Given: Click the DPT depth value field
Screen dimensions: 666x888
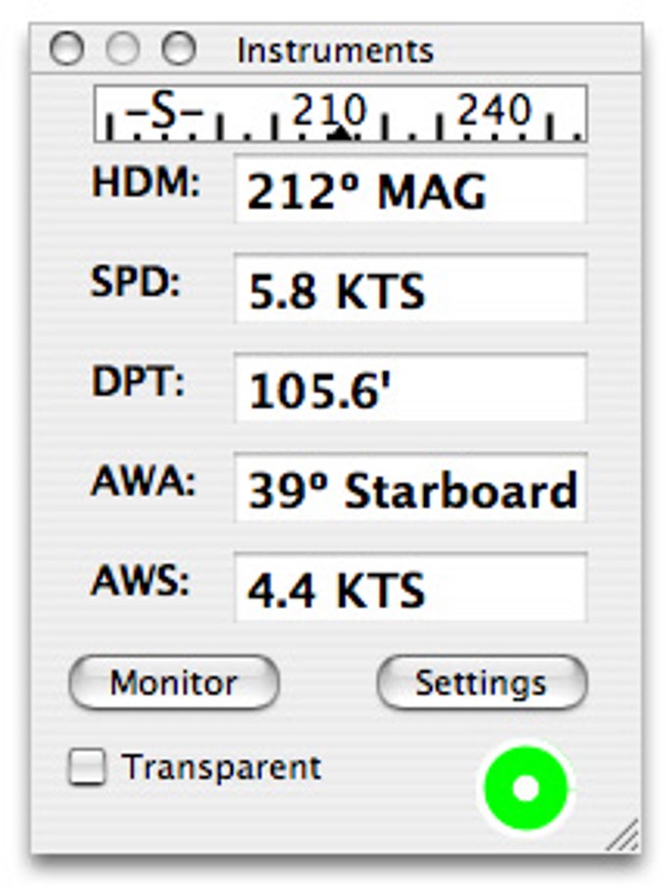Looking at the screenshot, I should (410, 388).
